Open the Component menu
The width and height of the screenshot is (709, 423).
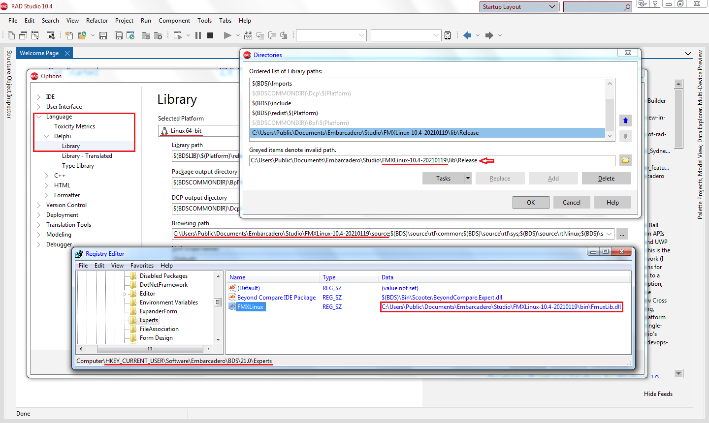(x=174, y=21)
